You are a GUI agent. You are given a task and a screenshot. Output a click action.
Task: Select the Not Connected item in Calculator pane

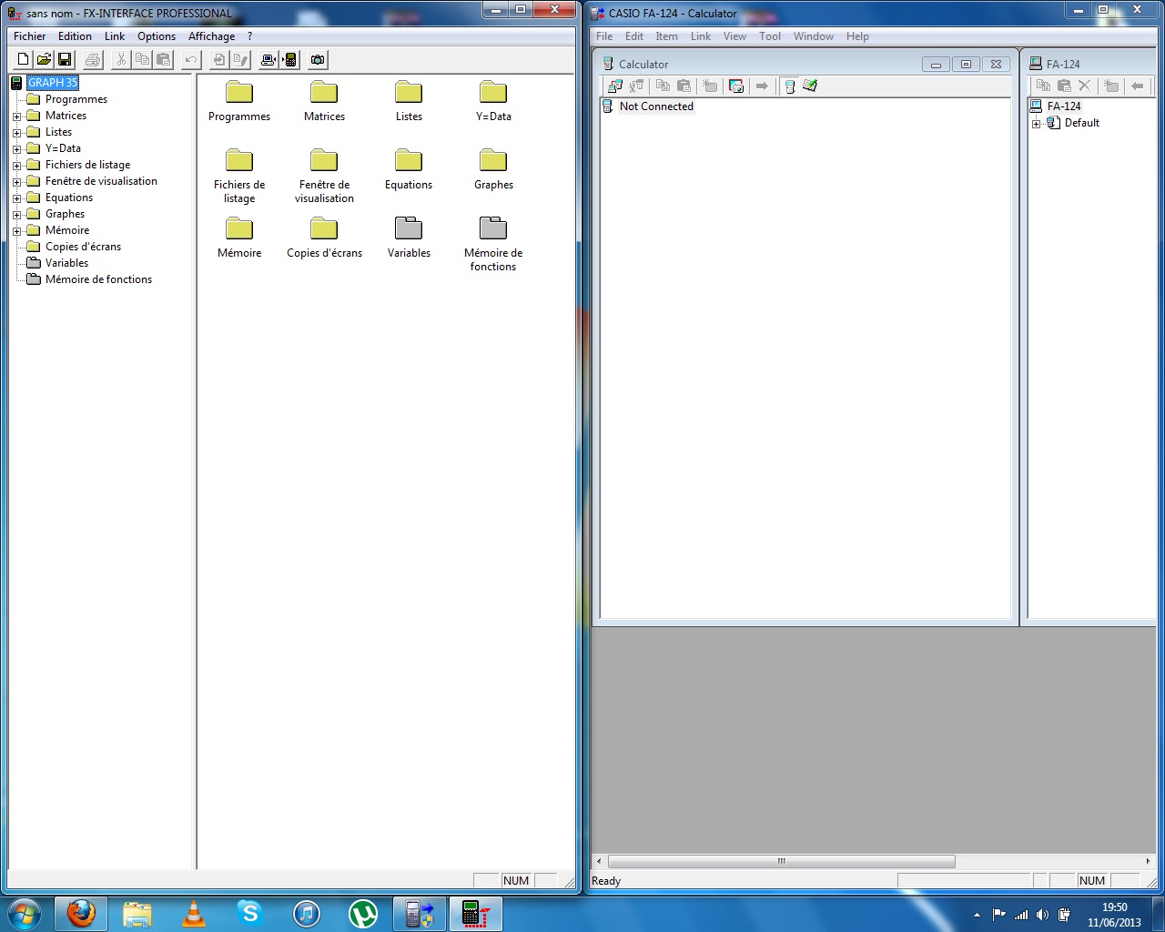[656, 106]
